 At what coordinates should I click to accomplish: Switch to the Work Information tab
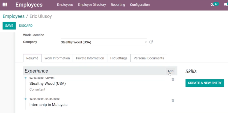[x=57, y=58]
